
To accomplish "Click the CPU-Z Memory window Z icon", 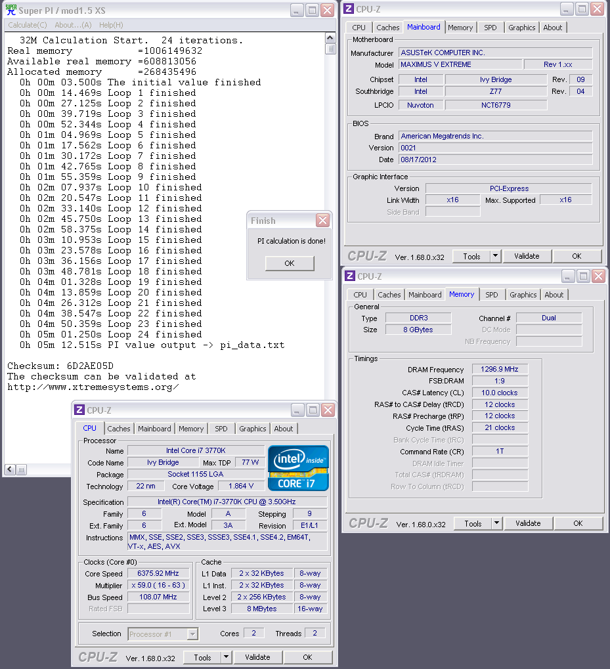I will [x=350, y=276].
